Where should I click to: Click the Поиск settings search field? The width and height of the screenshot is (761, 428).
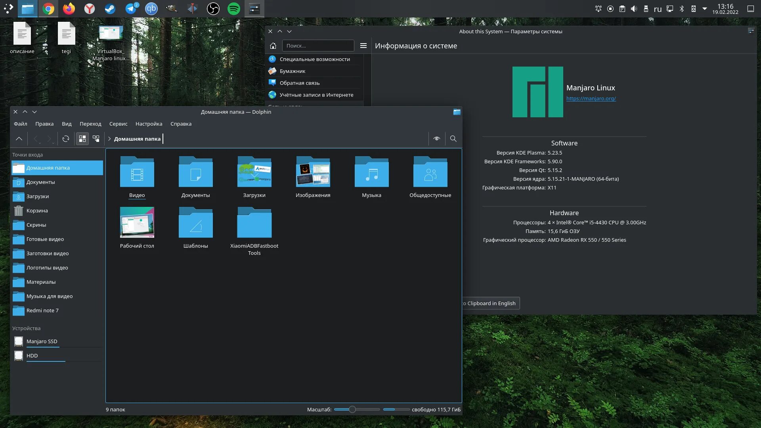(x=318, y=46)
